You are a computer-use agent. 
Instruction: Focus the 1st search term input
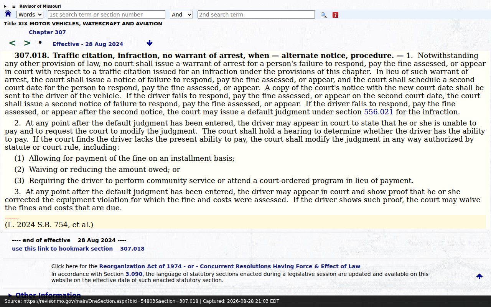(107, 15)
